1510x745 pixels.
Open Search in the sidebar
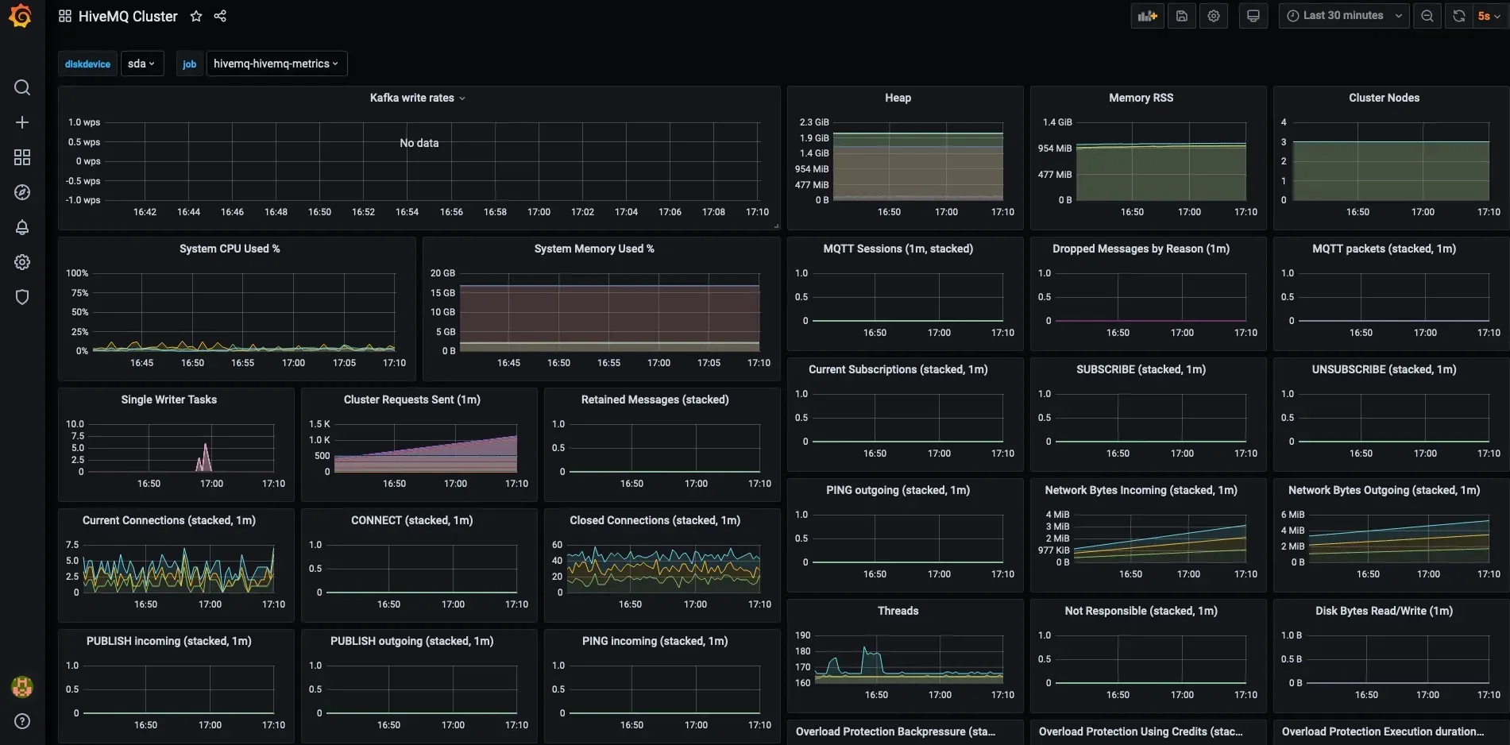pos(22,87)
